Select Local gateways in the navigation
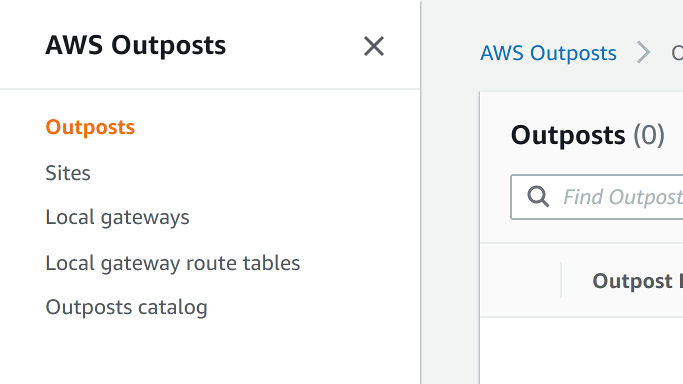The width and height of the screenshot is (683, 384). click(x=117, y=217)
